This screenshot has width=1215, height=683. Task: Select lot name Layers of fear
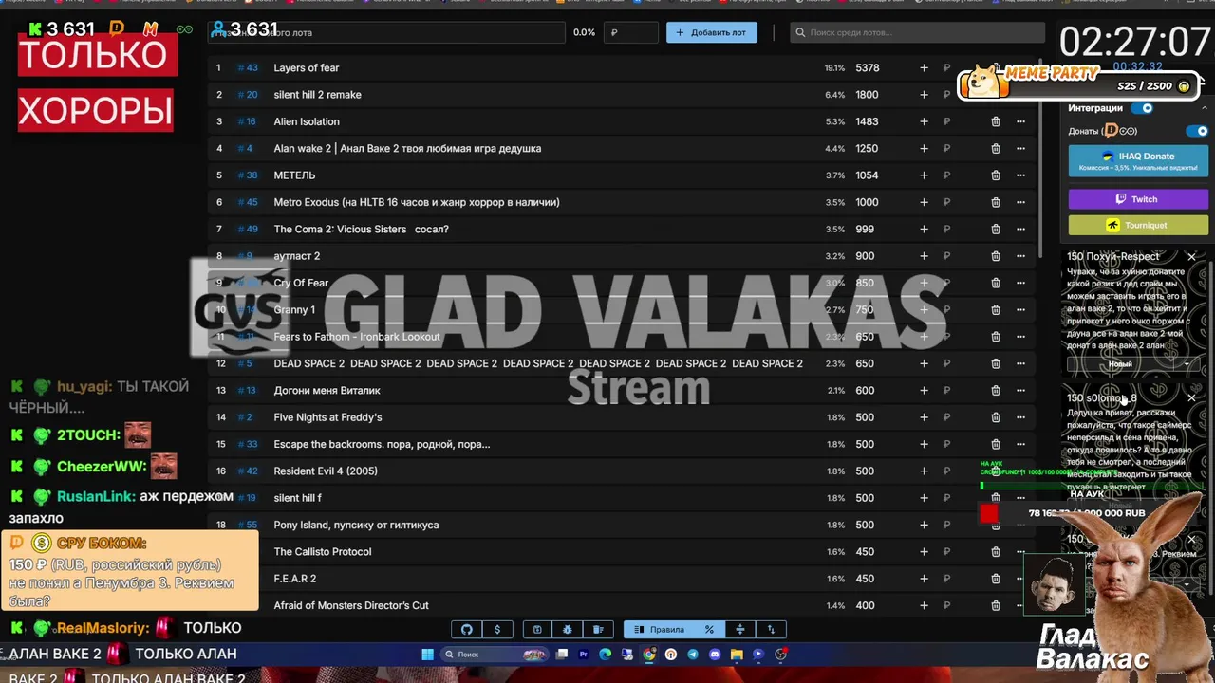point(307,68)
